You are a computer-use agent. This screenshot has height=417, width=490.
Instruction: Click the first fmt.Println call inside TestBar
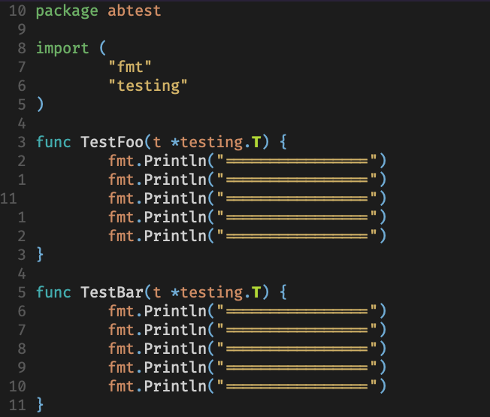coord(157,311)
